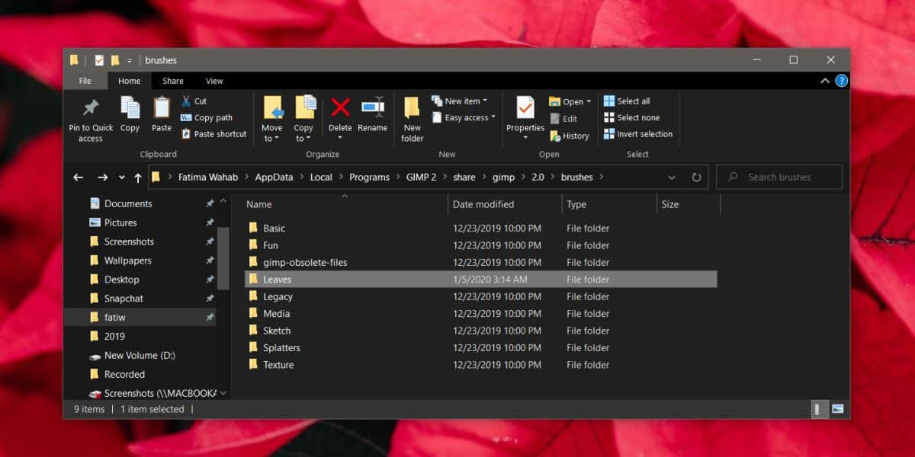The width and height of the screenshot is (915, 457).
Task: Click the blue Help question mark icon
Action: point(842,81)
